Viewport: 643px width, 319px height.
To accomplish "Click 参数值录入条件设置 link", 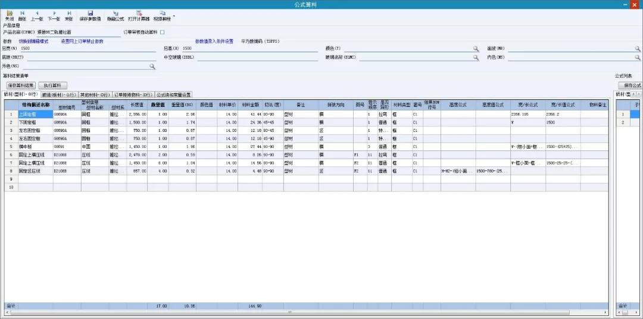I will click(214, 42).
